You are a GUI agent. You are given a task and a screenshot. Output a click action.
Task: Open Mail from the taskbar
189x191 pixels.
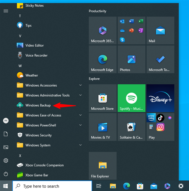tap(154, 186)
